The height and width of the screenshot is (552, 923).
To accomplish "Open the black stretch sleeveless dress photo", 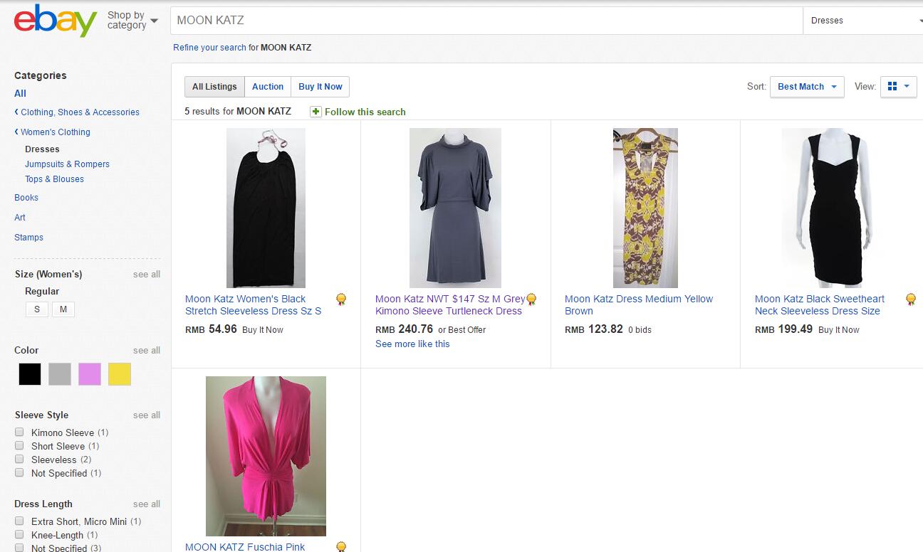I will pyautogui.click(x=266, y=208).
